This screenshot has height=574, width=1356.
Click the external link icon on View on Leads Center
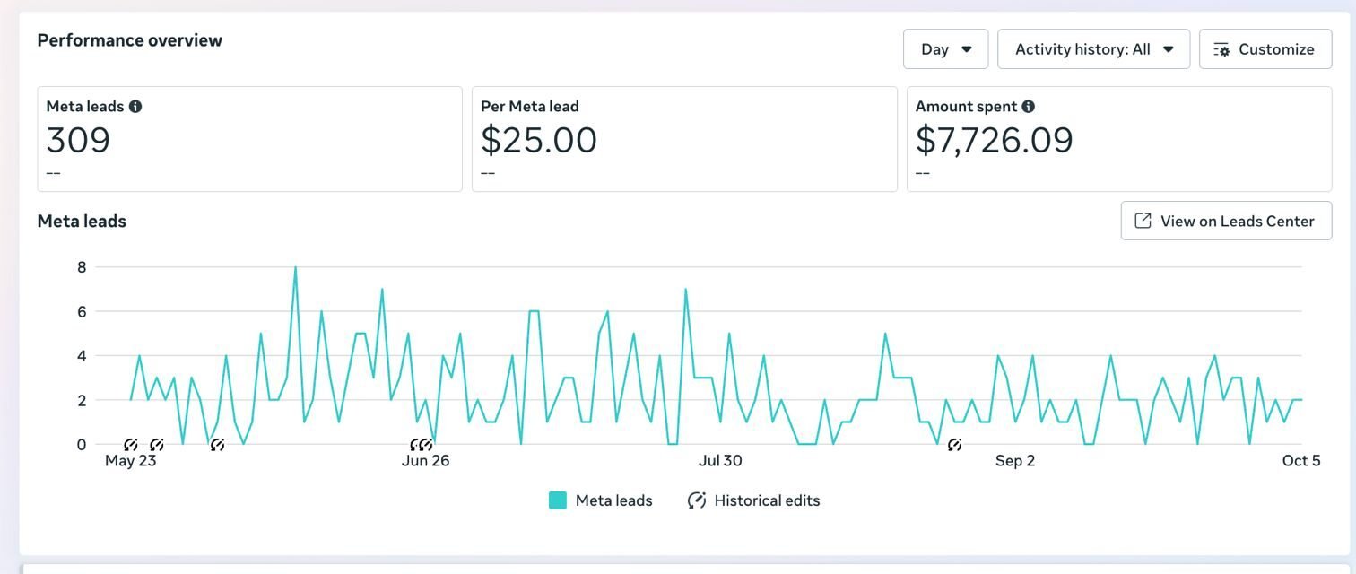click(1143, 221)
